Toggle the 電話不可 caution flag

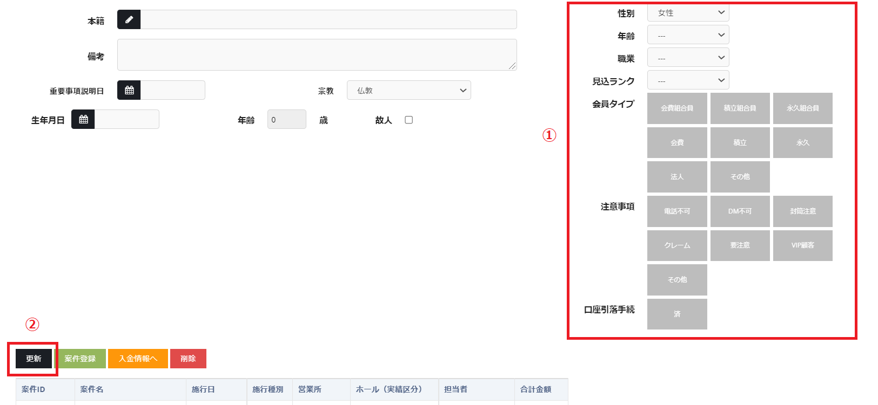[x=677, y=211]
